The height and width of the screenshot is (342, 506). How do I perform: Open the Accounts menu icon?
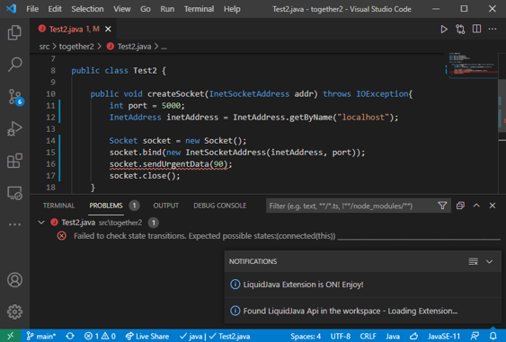tap(14, 280)
